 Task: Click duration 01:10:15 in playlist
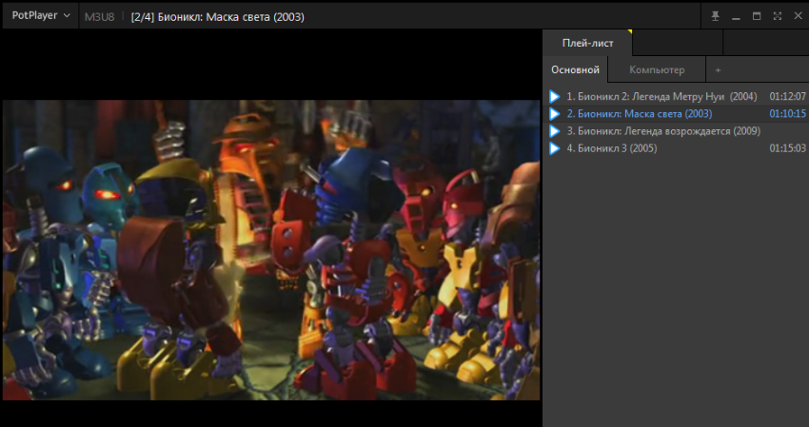tap(787, 113)
